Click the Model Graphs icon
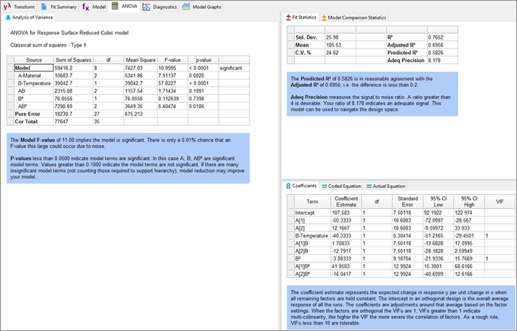Image resolution: width=517 pixels, height=331 pixels. 186,6
